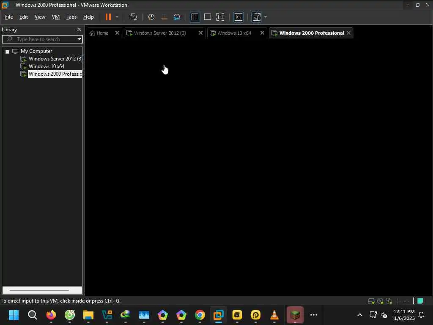The height and width of the screenshot is (325, 433).
Task: Open the VM menu
Action: coord(56,17)
